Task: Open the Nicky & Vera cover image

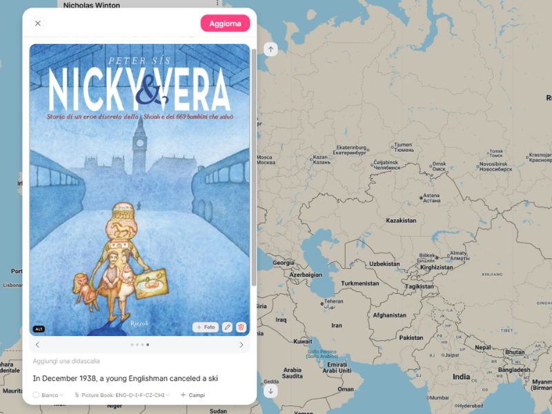Action: click(140, 189)
